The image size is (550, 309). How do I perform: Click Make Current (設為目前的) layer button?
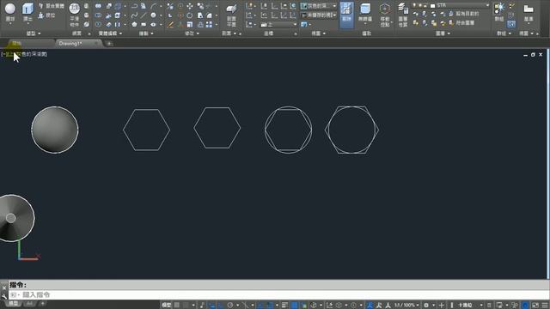(x=464, y=14)
